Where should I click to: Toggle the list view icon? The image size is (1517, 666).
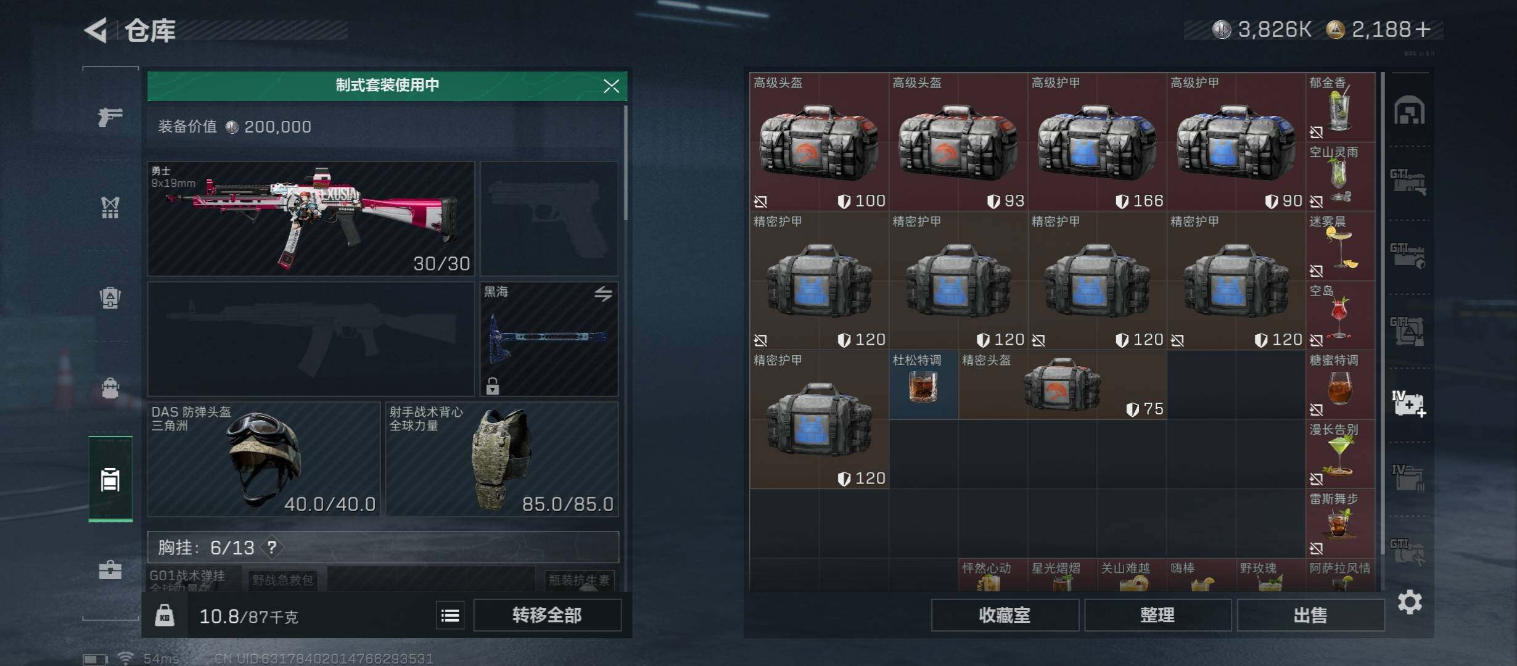pos(450,615)
